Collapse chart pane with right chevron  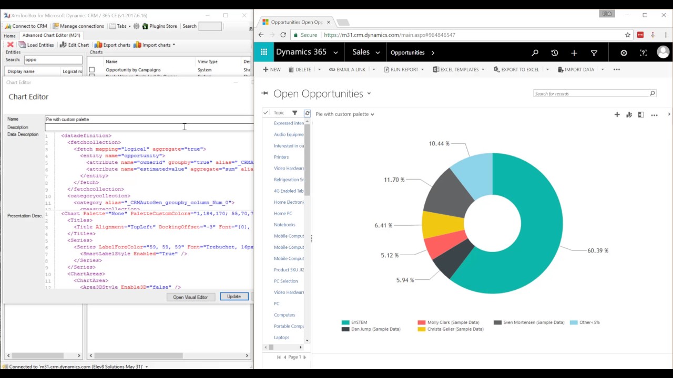click(x=669, y=114)
